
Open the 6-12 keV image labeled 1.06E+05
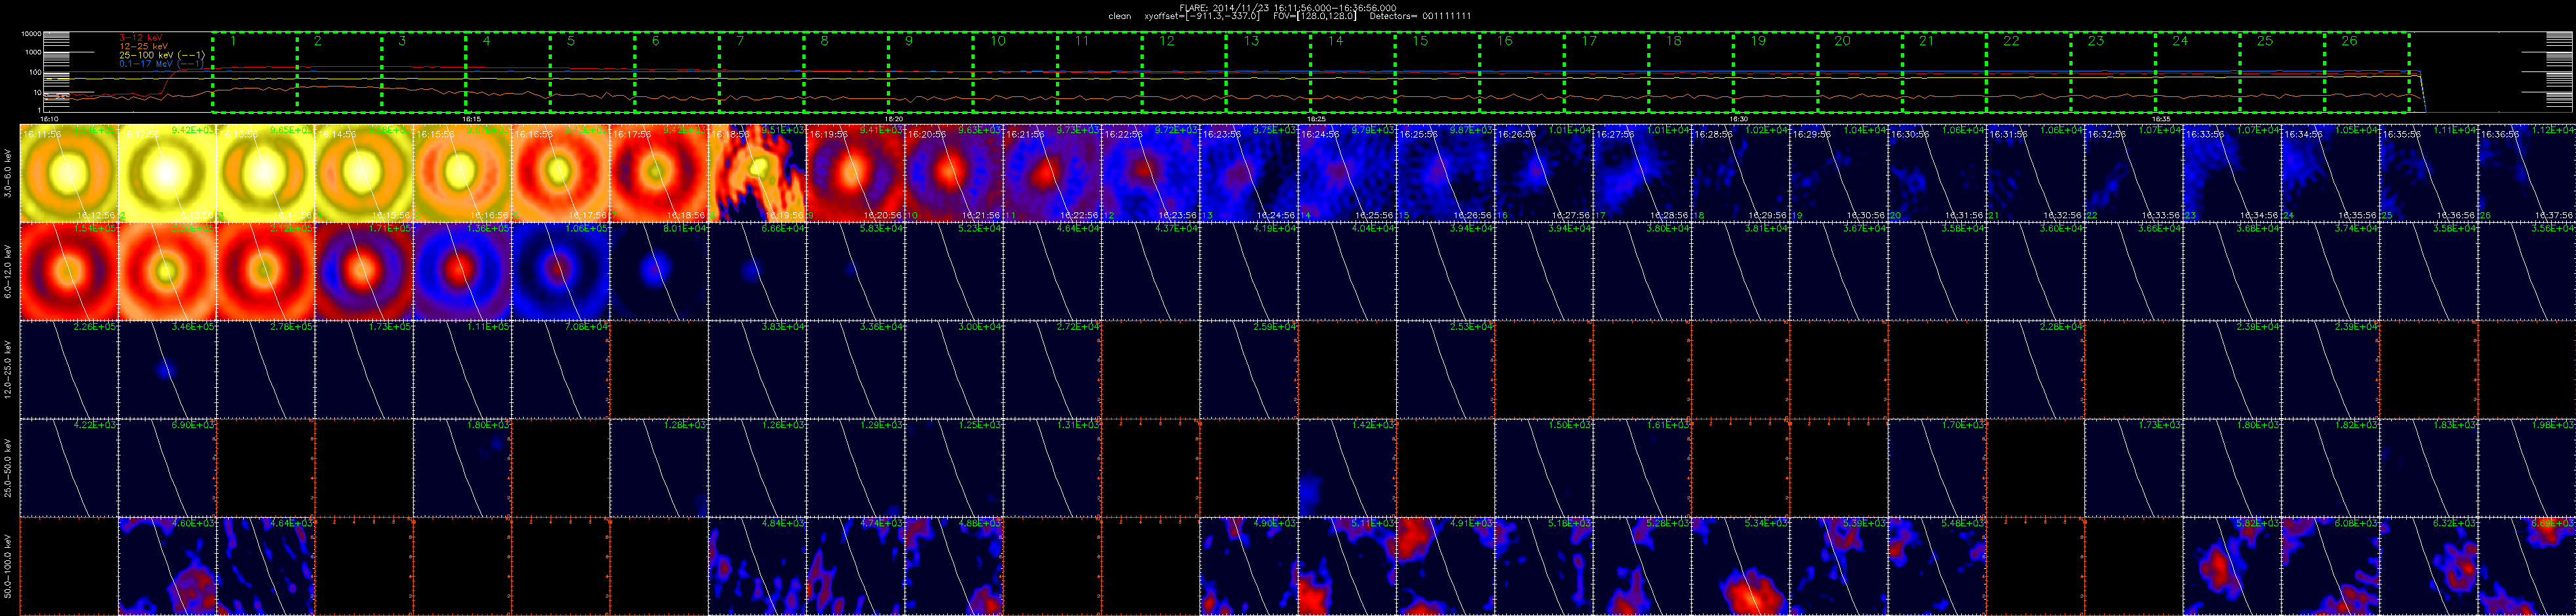coord(560,271)
